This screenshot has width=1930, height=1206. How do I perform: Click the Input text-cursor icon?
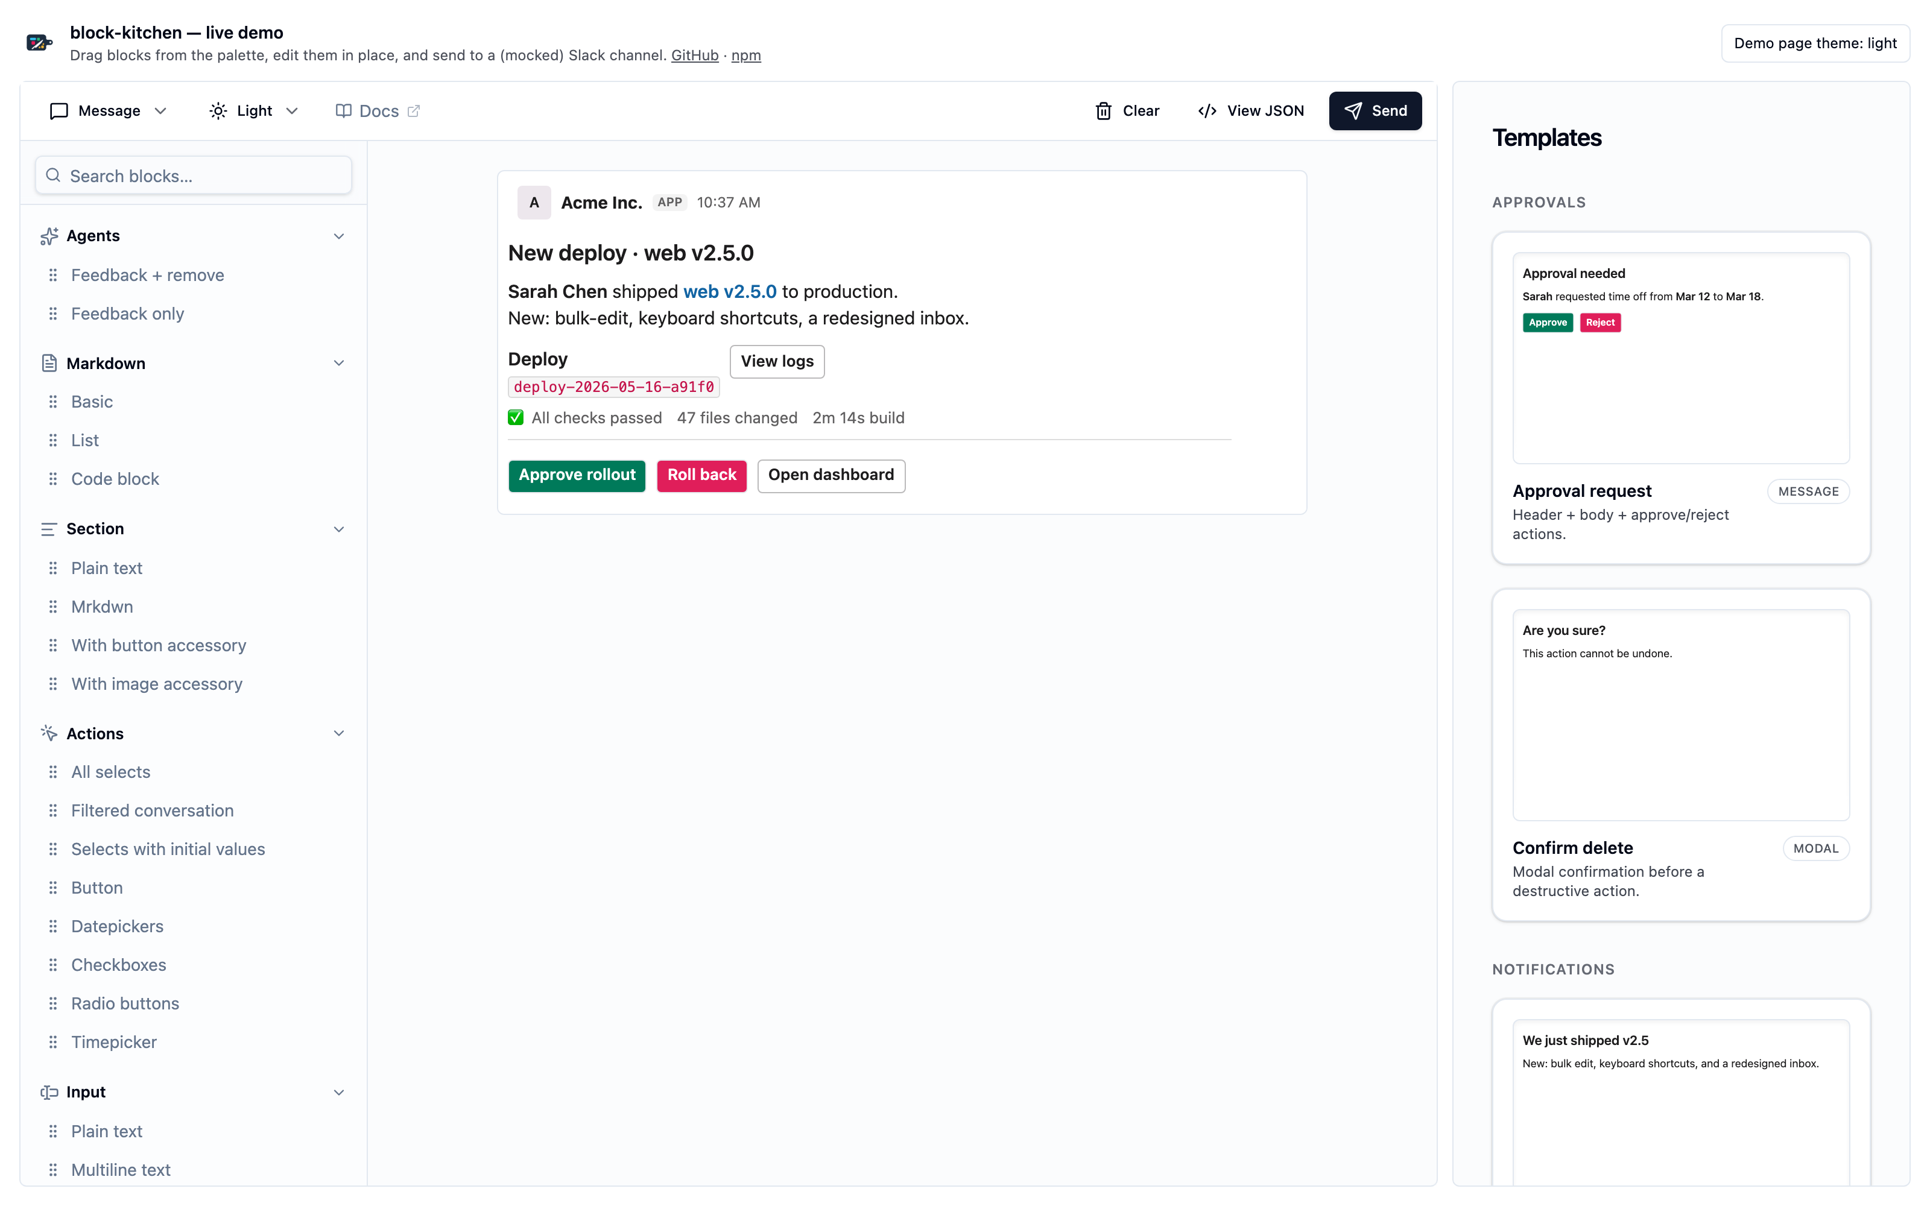[49, 1092]
